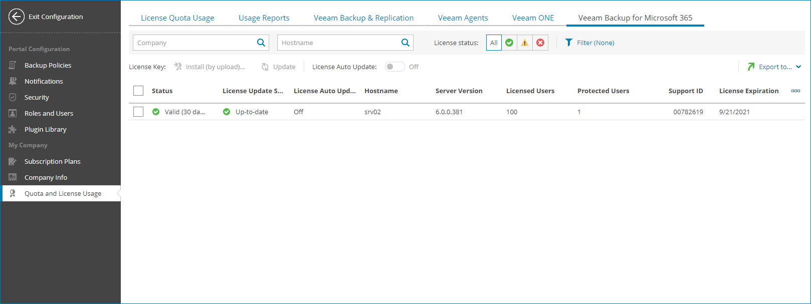Open Roles and Users page
Screen dimensions: 811x304
tap(49, 113)
